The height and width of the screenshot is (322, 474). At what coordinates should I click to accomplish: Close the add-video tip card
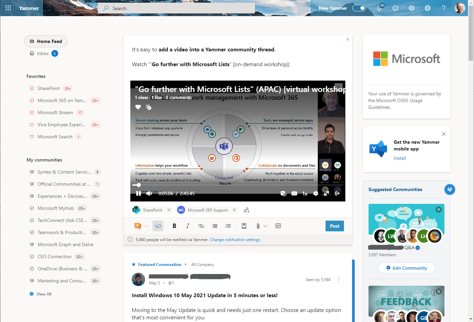coord(348,39)
